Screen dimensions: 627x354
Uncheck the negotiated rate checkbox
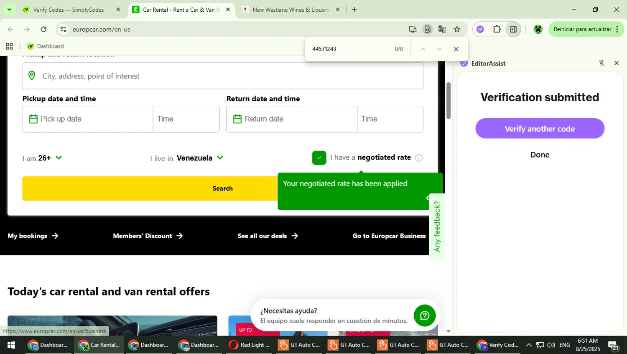coord(319,158)
